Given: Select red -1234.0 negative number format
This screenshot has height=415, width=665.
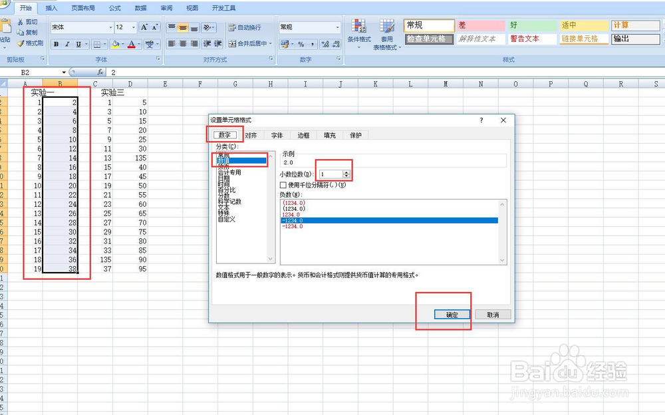Looking at the screenshot, I should coord(293,227).
